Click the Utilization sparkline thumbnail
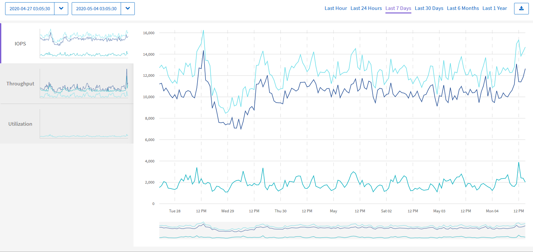 (84, 124)
